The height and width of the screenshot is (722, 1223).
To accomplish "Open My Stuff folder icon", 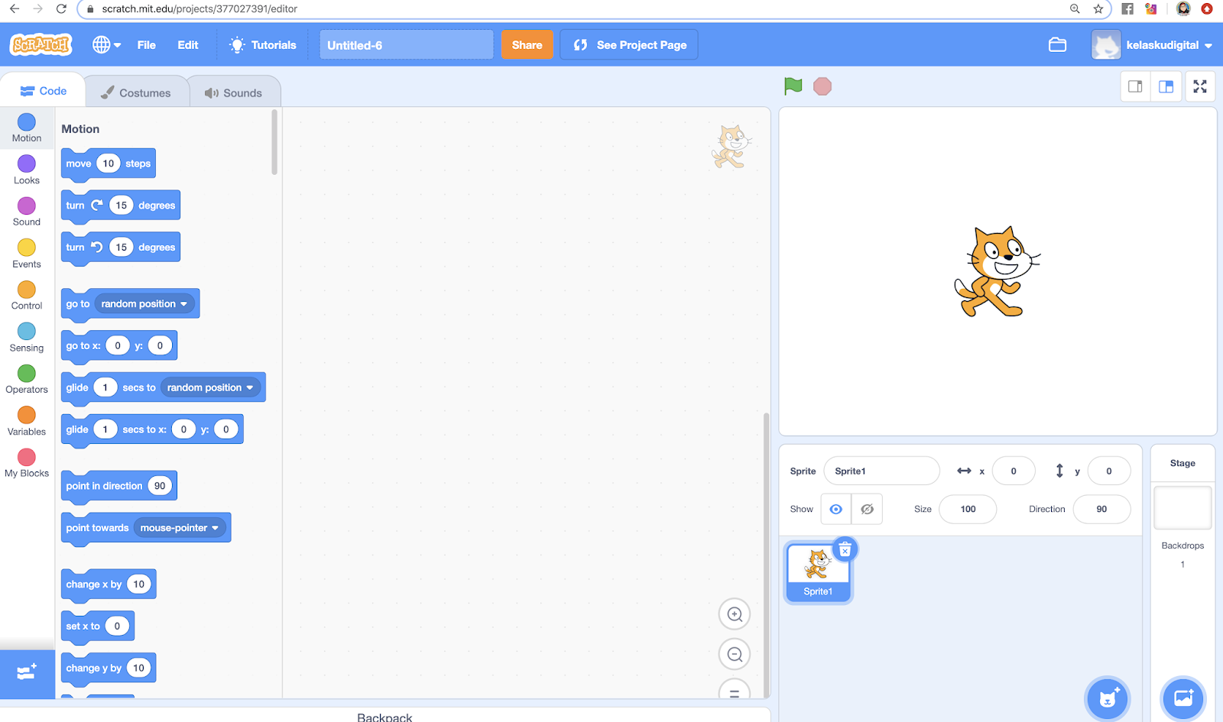I will 1057,45.
